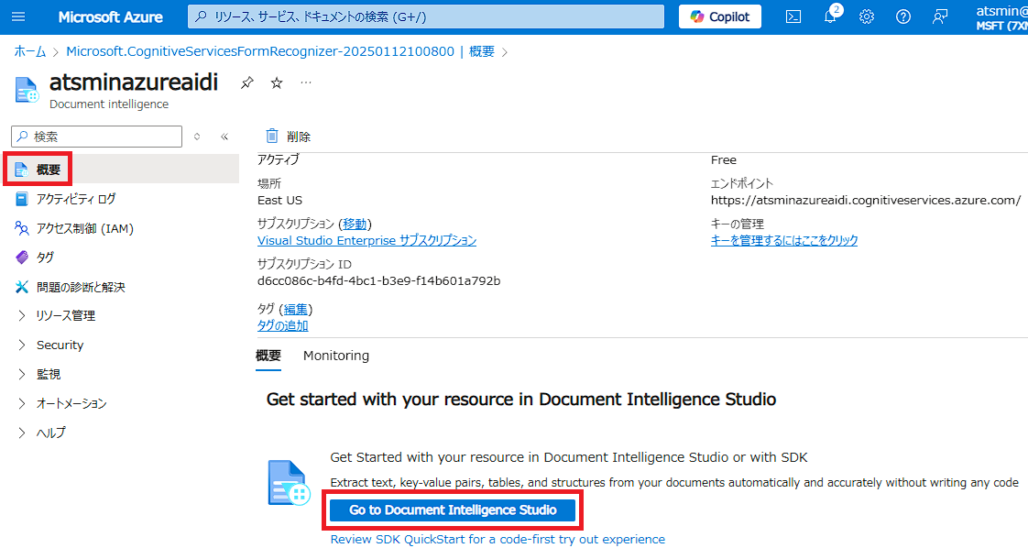Viewport: 1028px width, 548px height.
Task: Click the タグ purple tag icon
Action: [x=22, y=257]
